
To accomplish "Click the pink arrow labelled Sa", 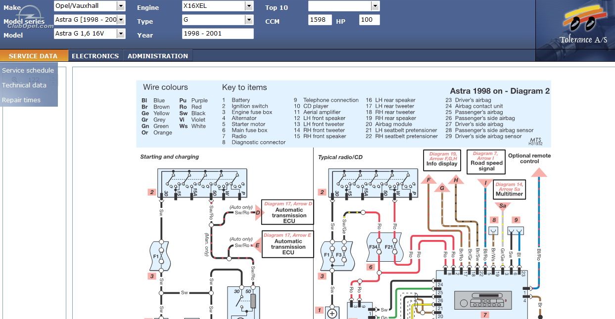I will pos(503,205).
